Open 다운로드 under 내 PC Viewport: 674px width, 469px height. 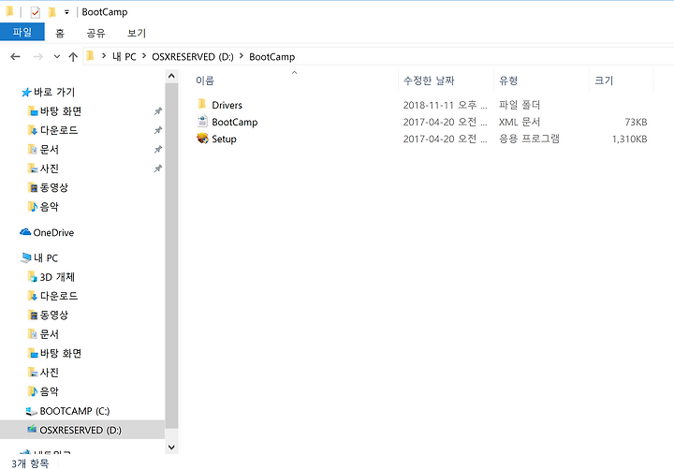[x=59, y=296]
